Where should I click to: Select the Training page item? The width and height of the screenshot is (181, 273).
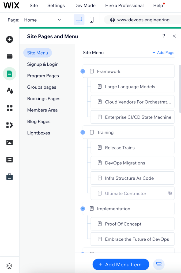(x=129, y=132)
